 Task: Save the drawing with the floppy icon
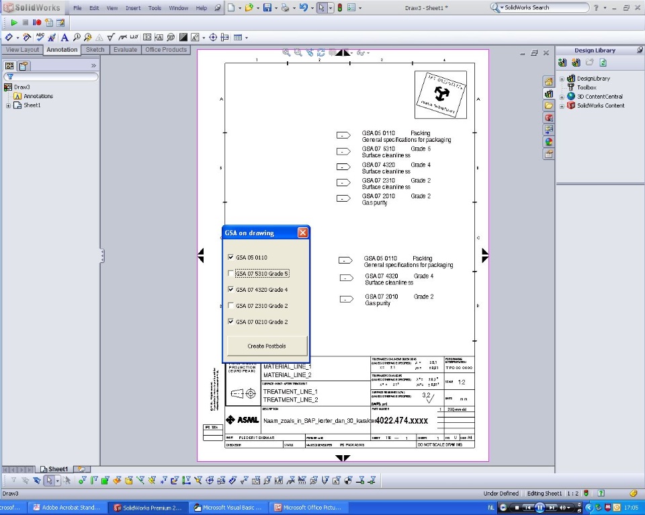tap(267, 7)
